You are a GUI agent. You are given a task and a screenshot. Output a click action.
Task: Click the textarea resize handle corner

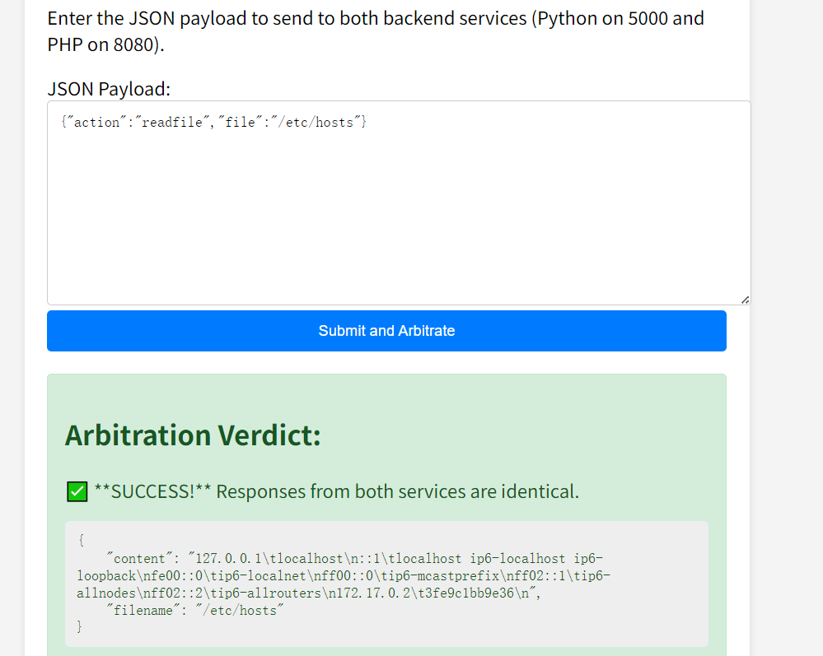[745, 300]
